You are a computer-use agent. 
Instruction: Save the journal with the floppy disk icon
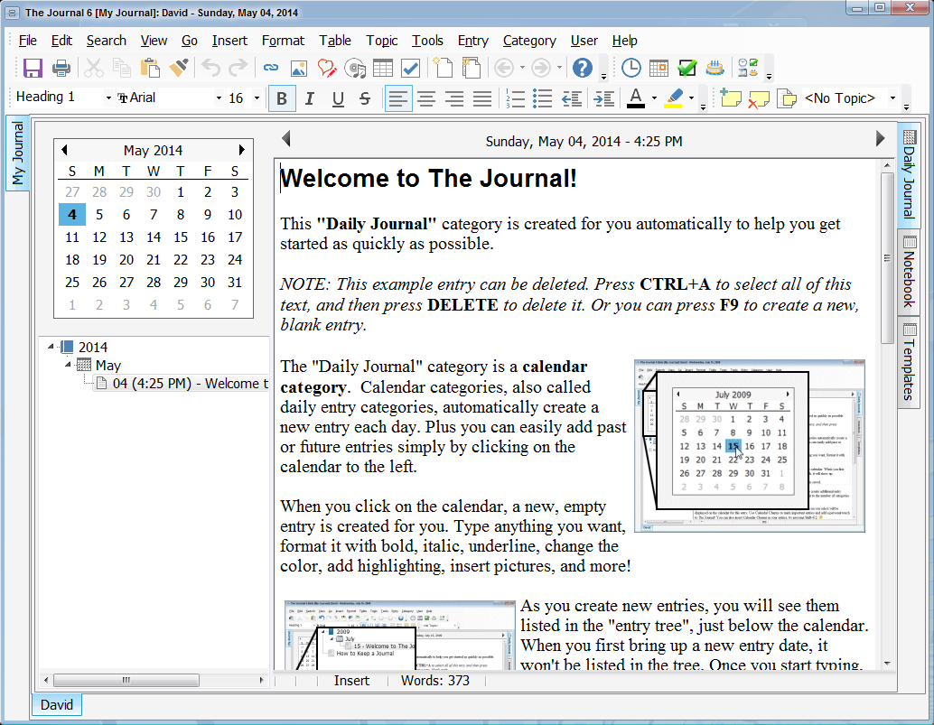33,68
